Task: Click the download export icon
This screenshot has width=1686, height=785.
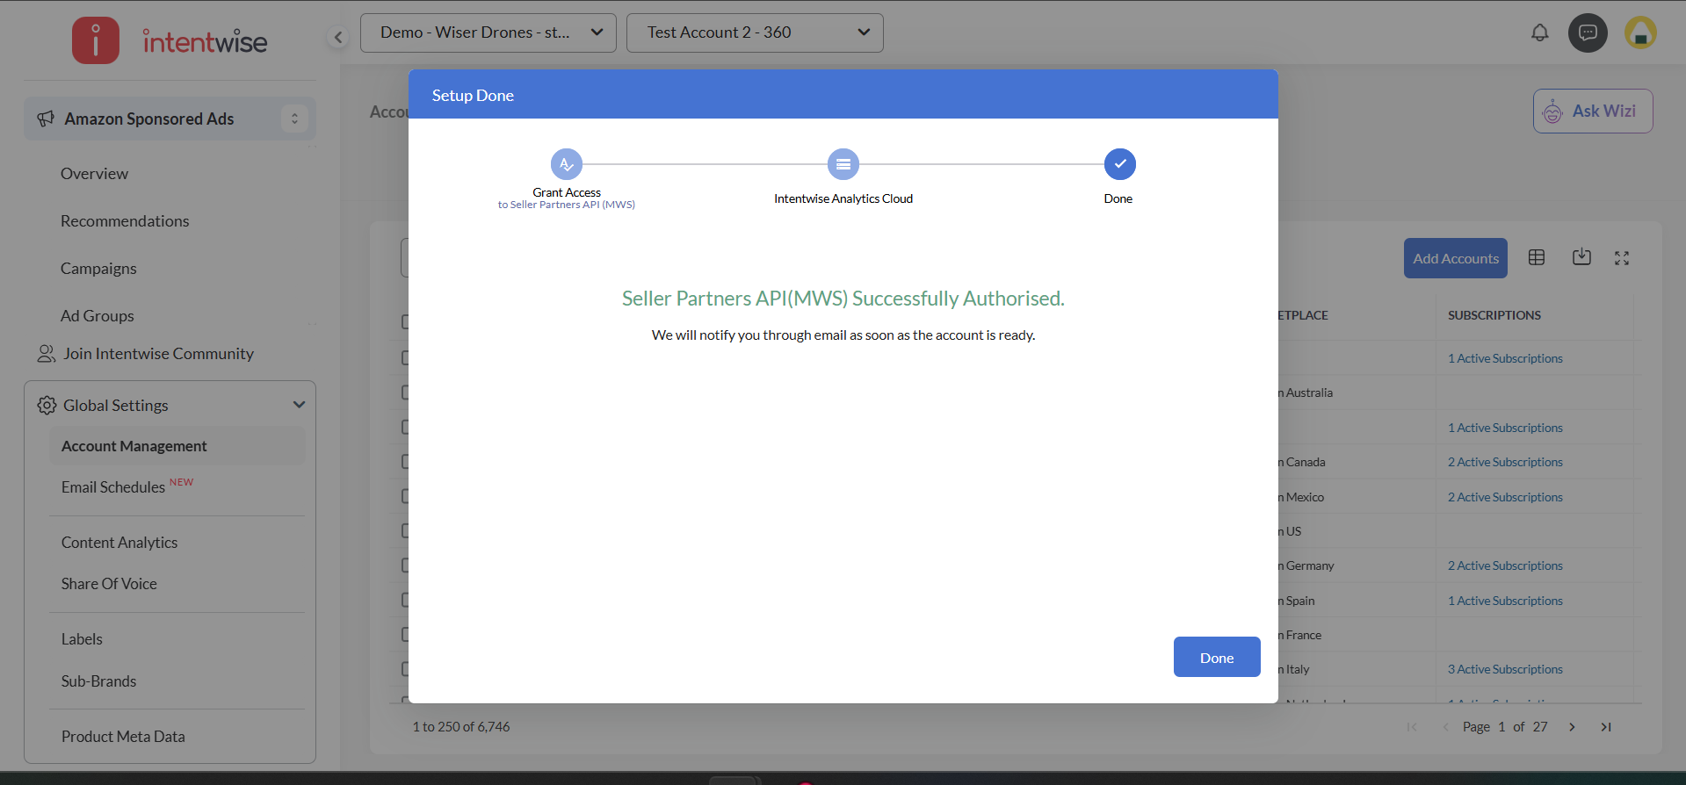Action: tap(1581, 257)
